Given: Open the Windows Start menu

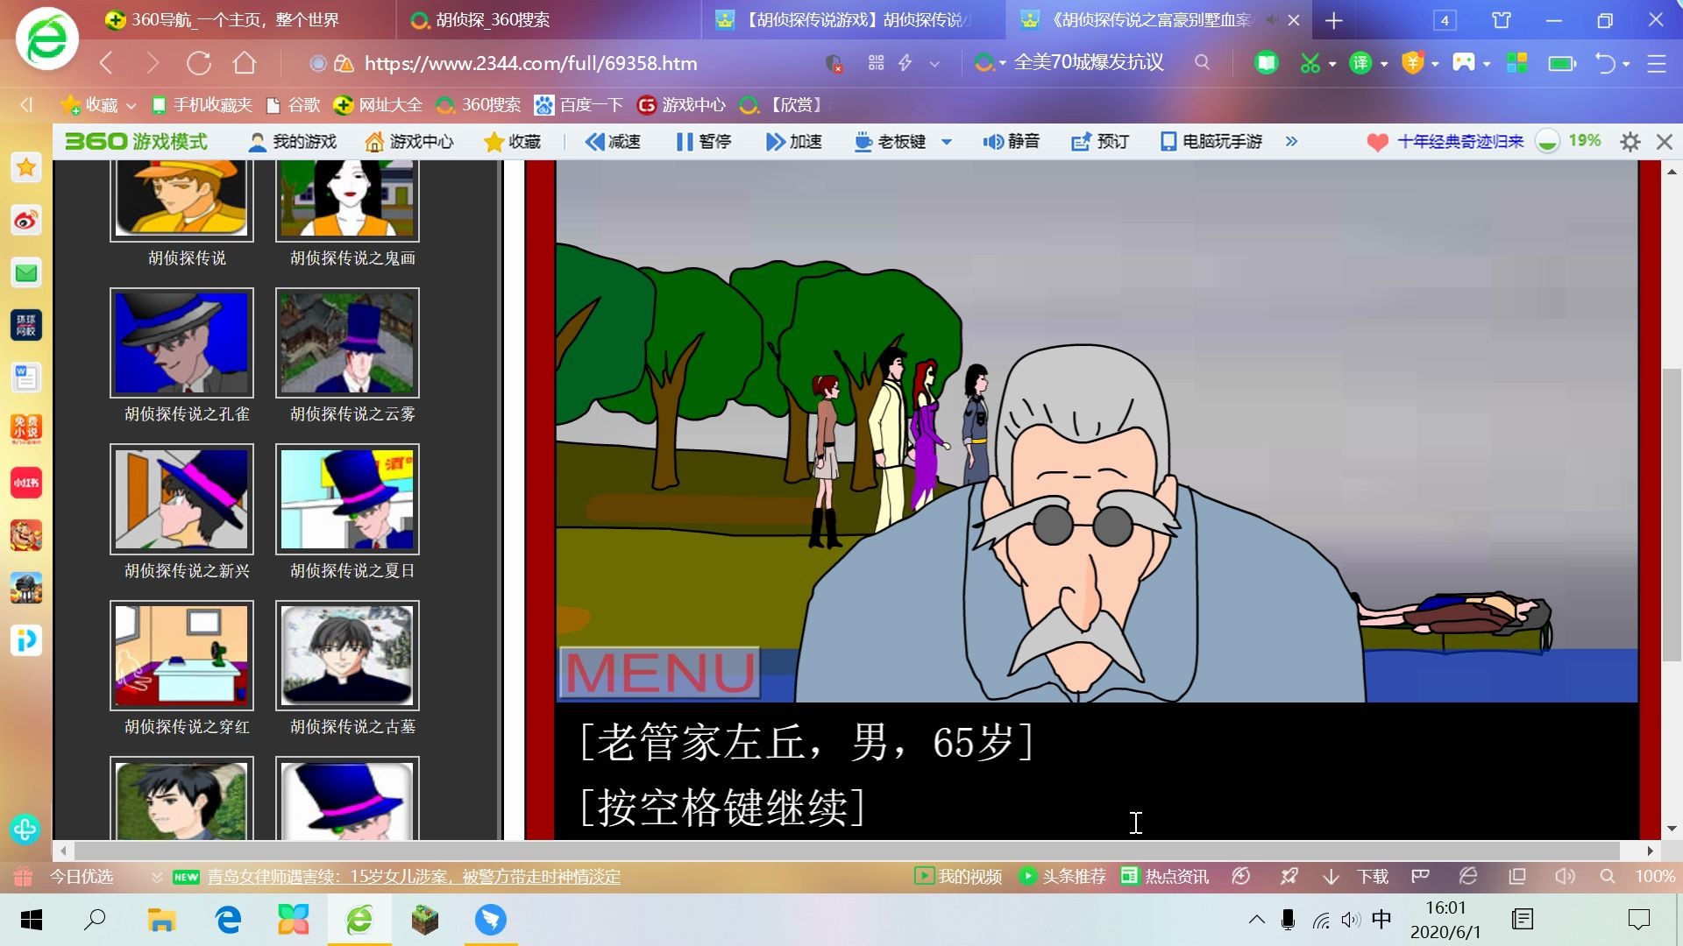Looking at the screenshot, I should tap(31, 920).
